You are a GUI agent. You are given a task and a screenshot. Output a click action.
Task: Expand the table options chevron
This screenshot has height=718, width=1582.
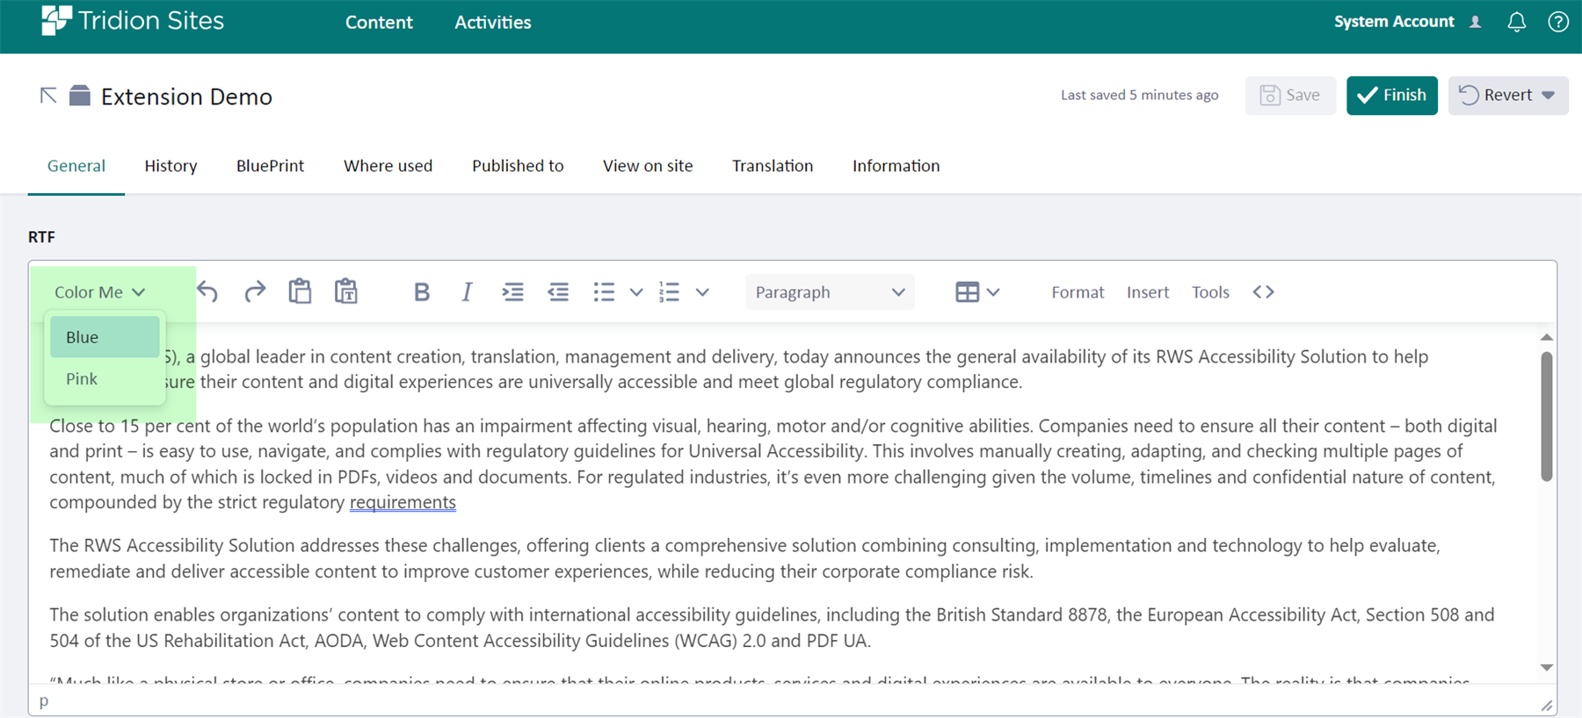pyautogui.click(x=993, y=292)
